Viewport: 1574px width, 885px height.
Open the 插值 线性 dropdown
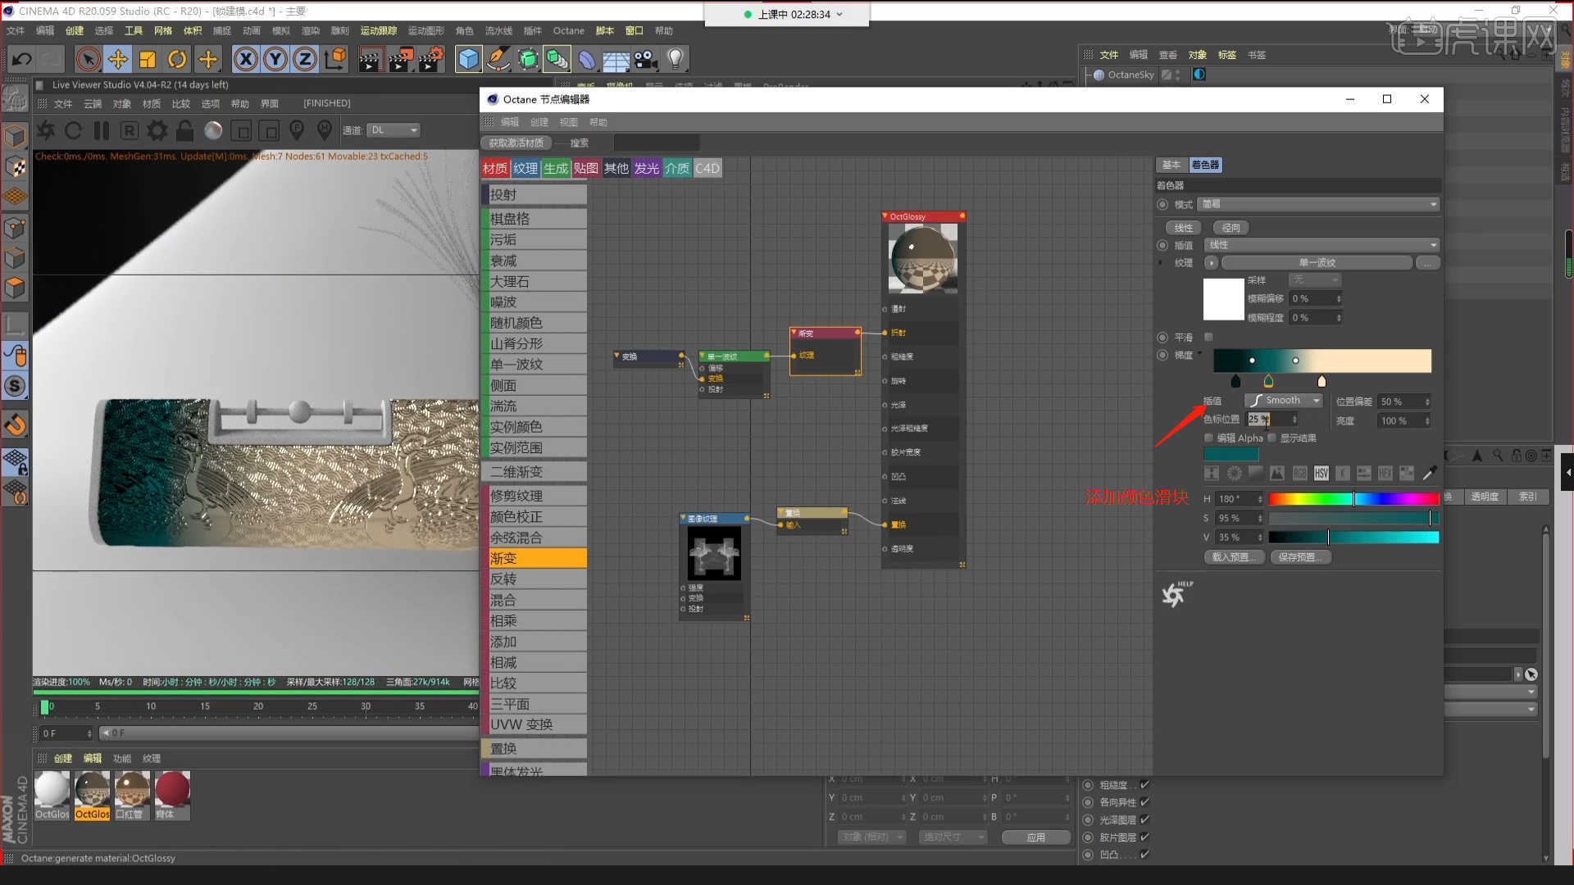tap(1322, 245)
